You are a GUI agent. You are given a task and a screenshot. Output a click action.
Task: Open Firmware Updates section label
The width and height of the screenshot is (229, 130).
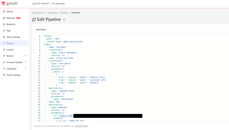point(14,62)
